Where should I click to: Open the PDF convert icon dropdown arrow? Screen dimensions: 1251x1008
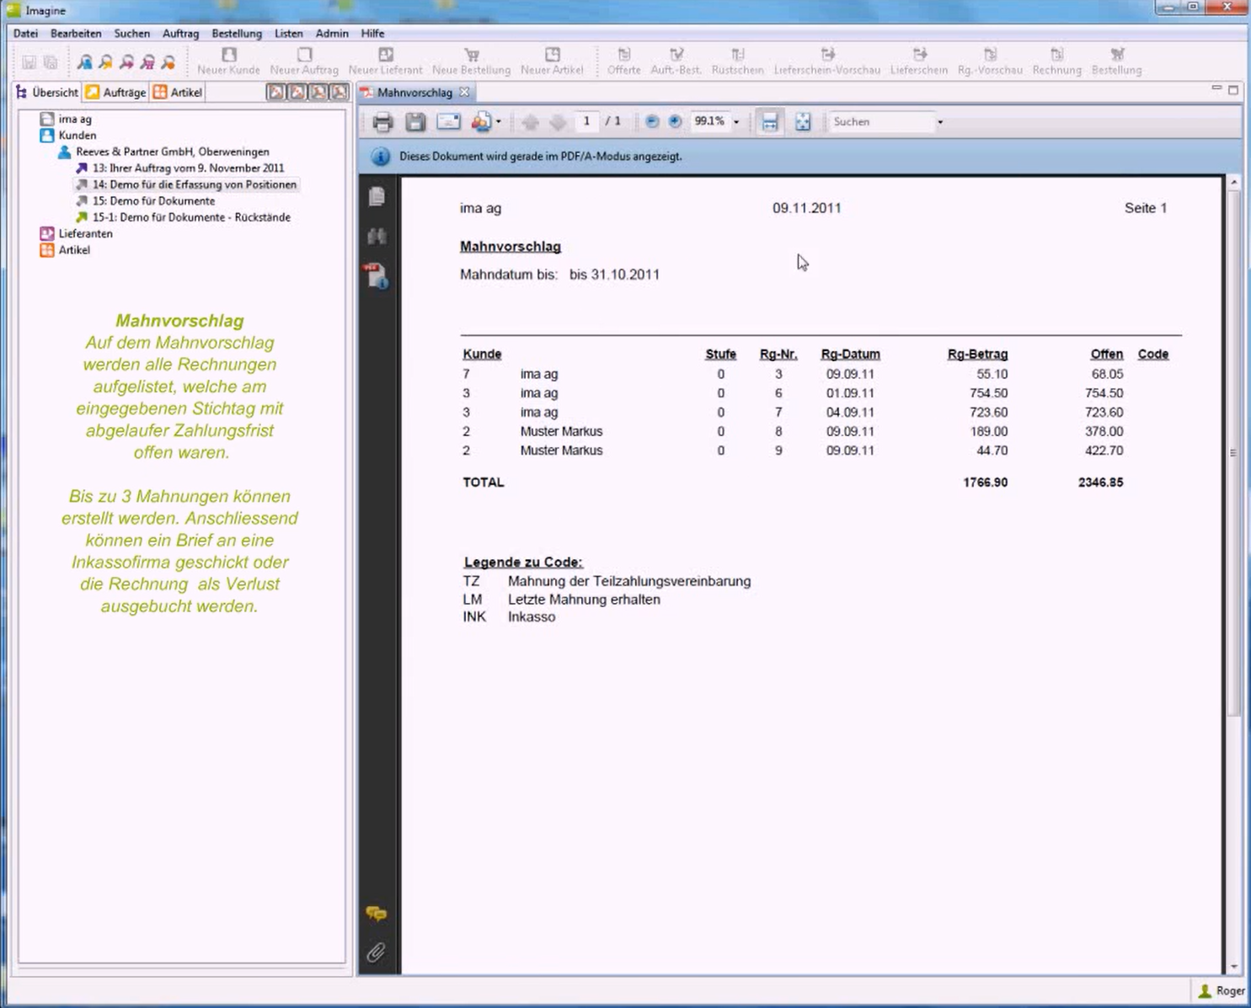click(x=499, y=122)
